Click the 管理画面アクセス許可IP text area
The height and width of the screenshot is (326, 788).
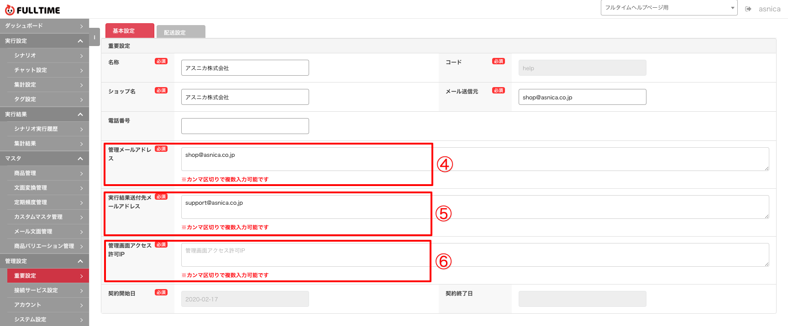click(475, 255)
